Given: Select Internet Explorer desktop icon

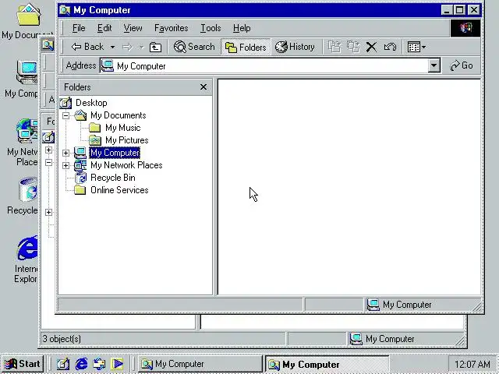Looking at the screenshot, I should pos(26,259).
